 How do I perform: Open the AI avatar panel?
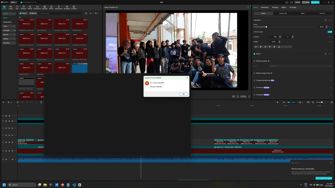(74, 7)
